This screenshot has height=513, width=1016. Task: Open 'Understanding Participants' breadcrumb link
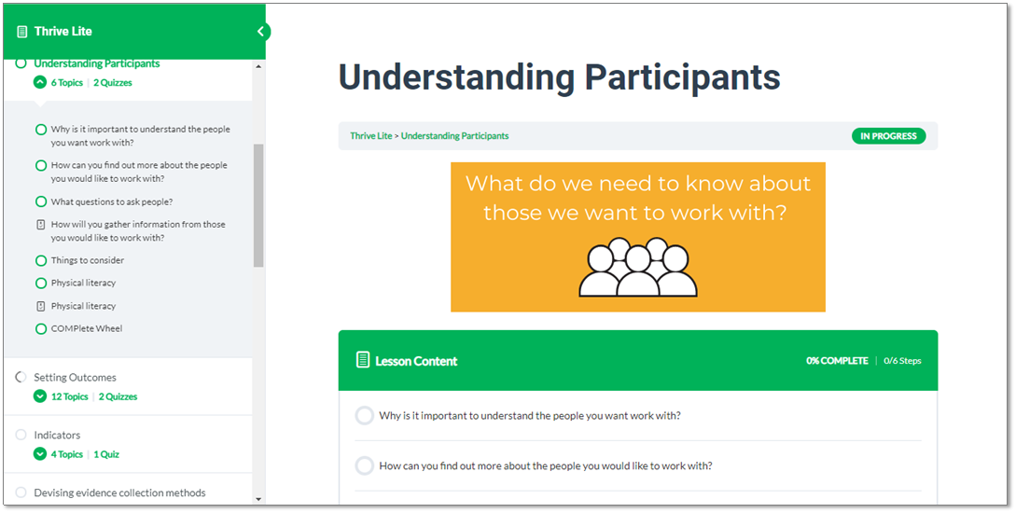455,136
